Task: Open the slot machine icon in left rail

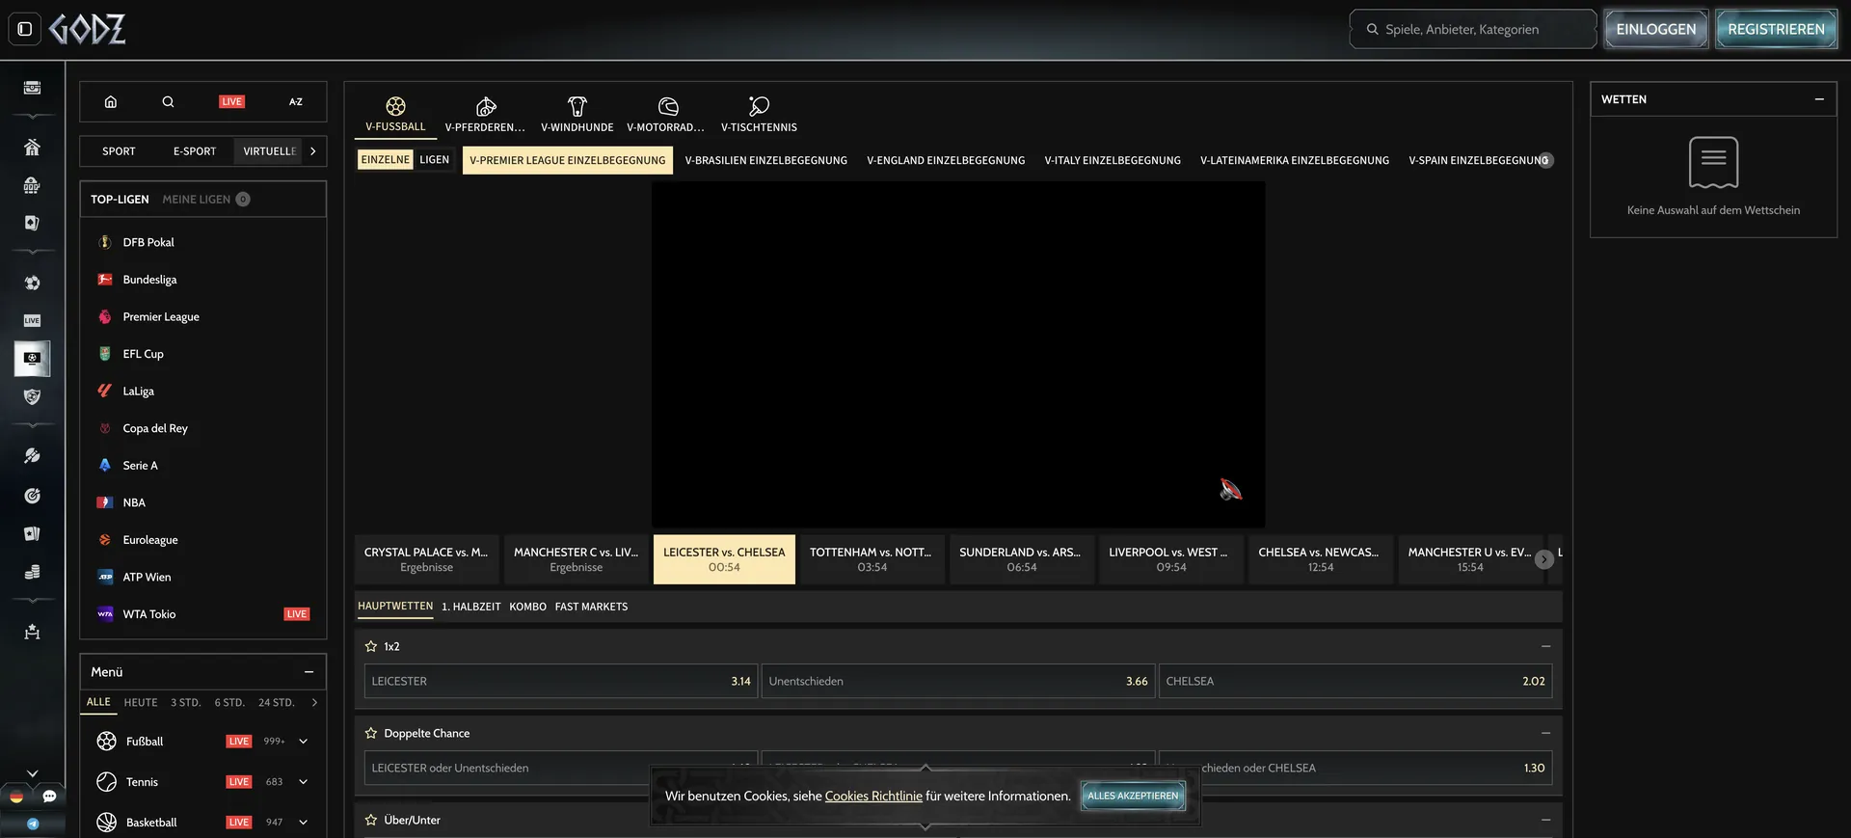Action: click(x=32, y=185)
